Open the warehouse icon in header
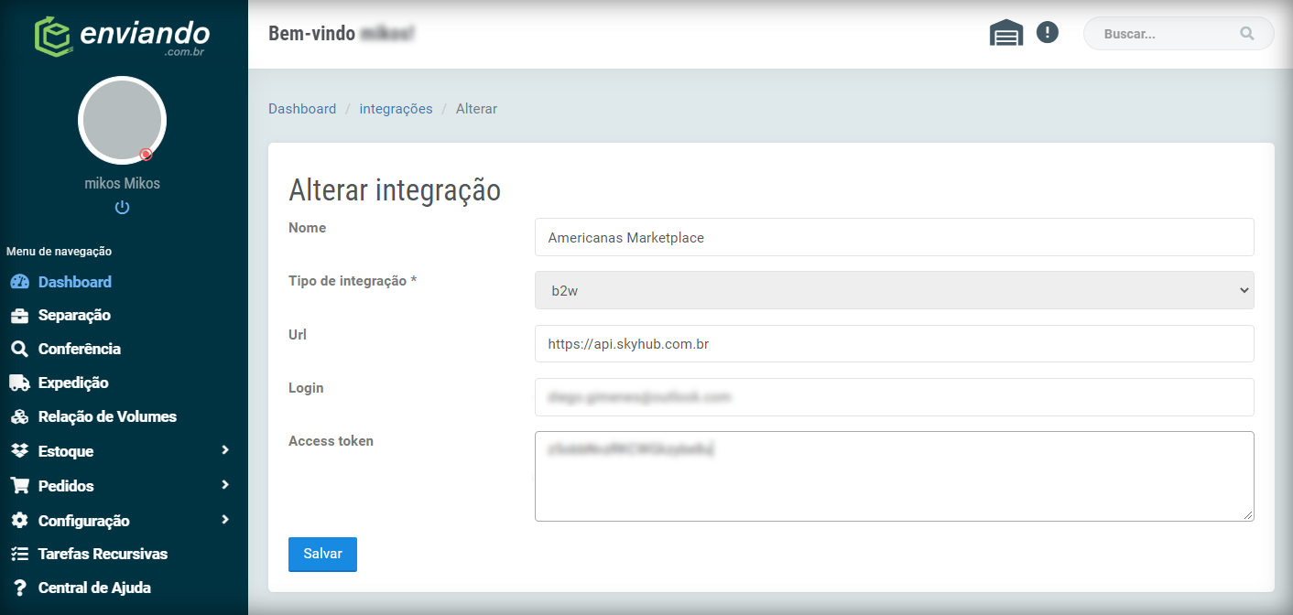 click(x=1006, y=34)
